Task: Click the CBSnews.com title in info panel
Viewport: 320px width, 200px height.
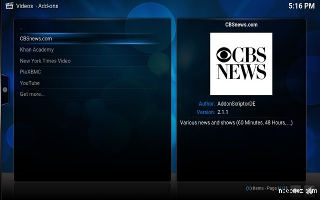Action: point(241,24)
